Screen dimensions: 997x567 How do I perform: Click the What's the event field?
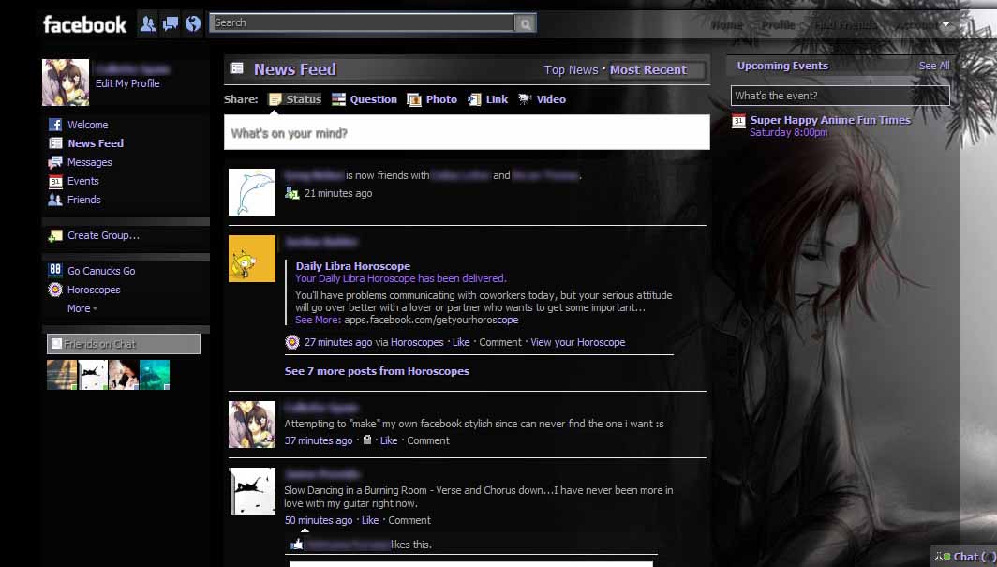coord(840,96)
